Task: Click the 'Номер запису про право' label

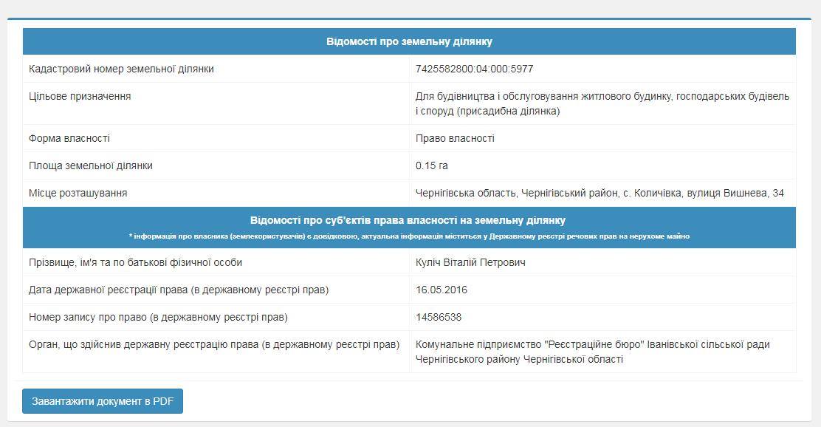Action: [x=158, y=317]
